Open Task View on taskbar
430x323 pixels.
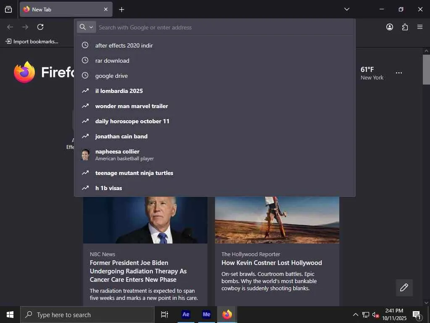tap(165, 315)
